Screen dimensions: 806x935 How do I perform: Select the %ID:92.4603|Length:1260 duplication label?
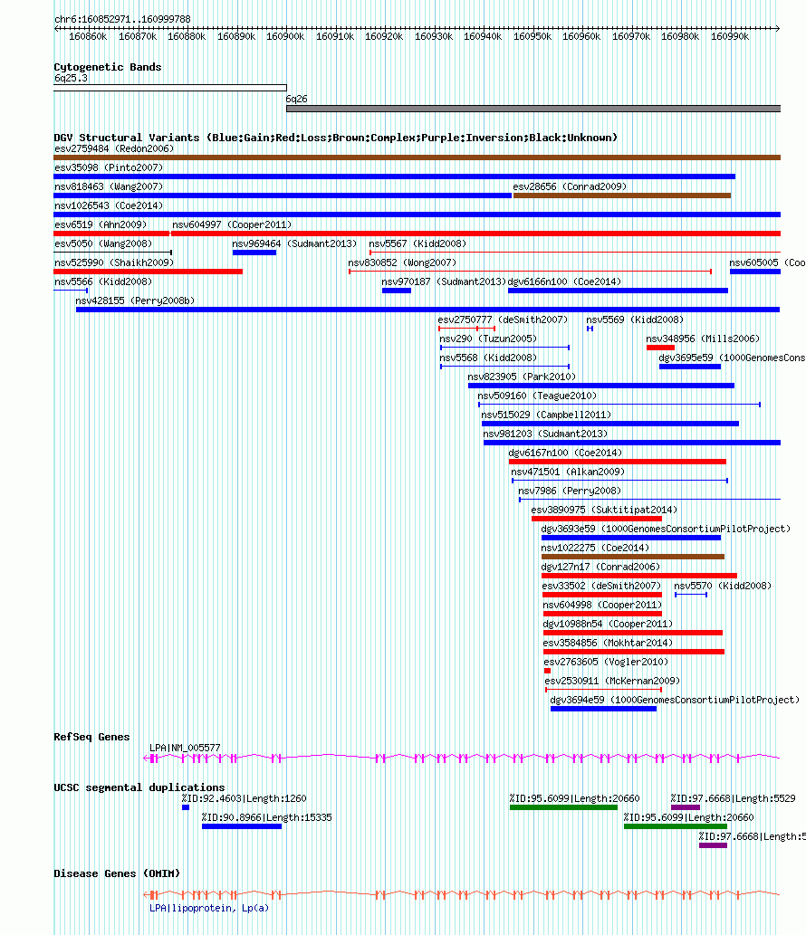pyautogui.click(x=244, y=800)
